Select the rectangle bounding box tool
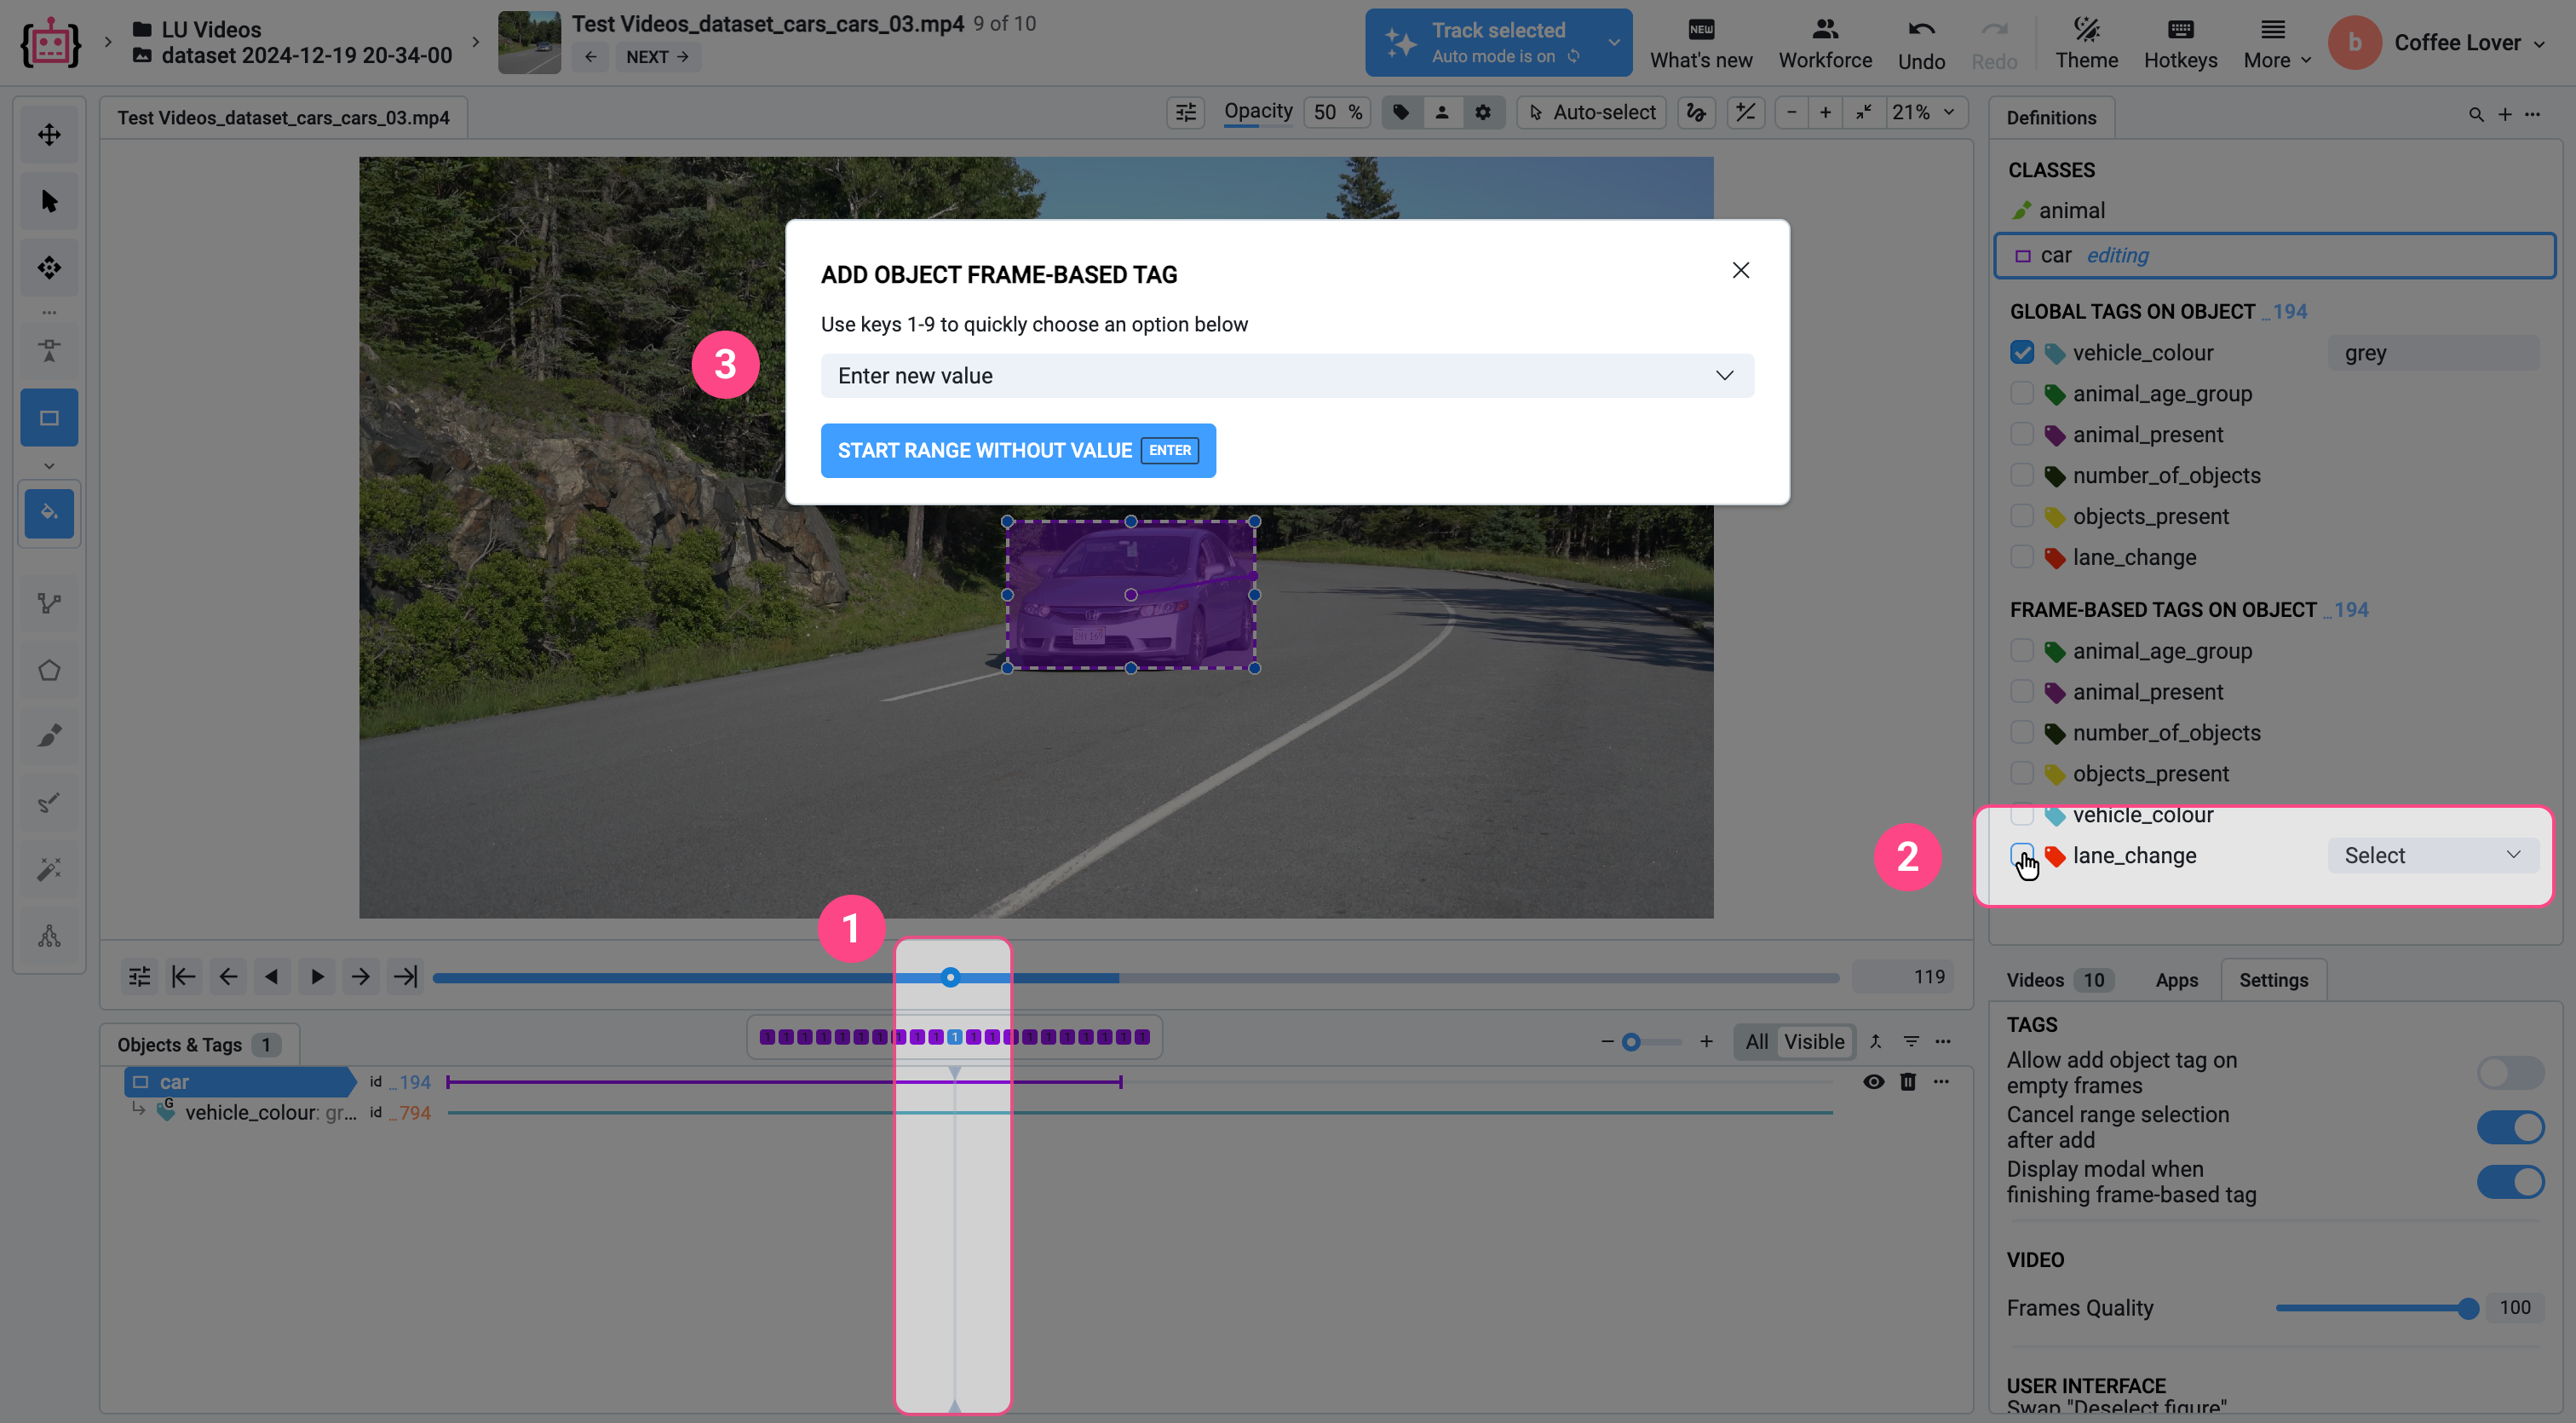2576x1423 pixels. point(49,418)
